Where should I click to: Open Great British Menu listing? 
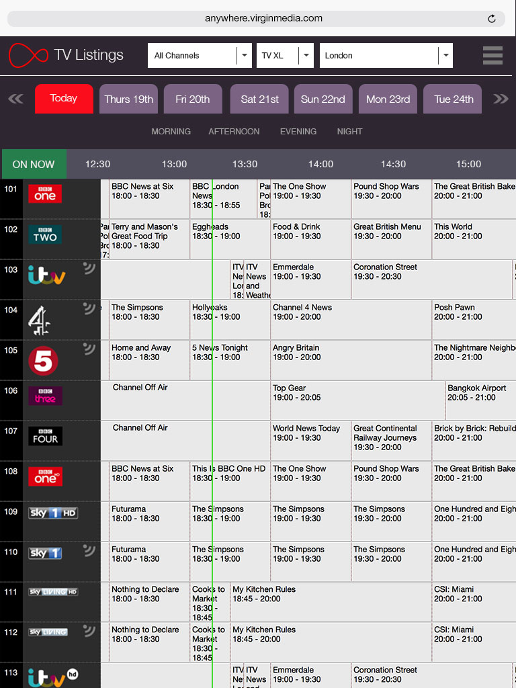tap(392, 239)
